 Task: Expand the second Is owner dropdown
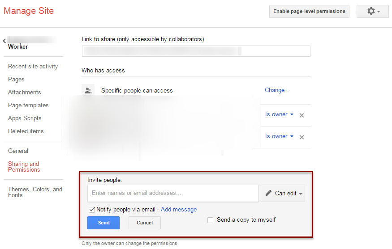(279, 136)
